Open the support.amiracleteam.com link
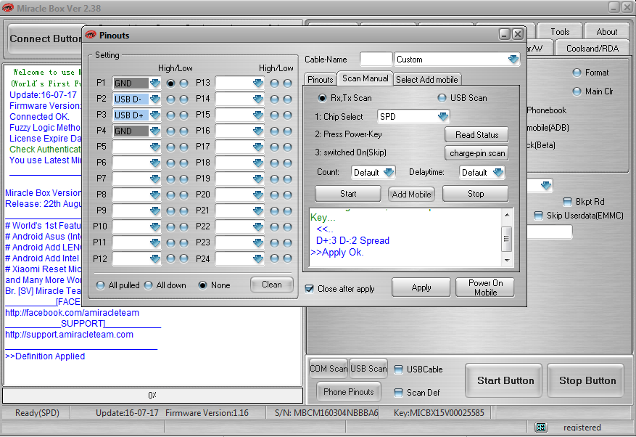This screenshot has height=437, width=636. tap(69, 335)
